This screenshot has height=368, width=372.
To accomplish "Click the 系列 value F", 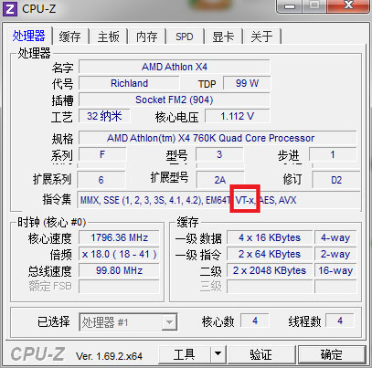I will (x=102, y=154).
